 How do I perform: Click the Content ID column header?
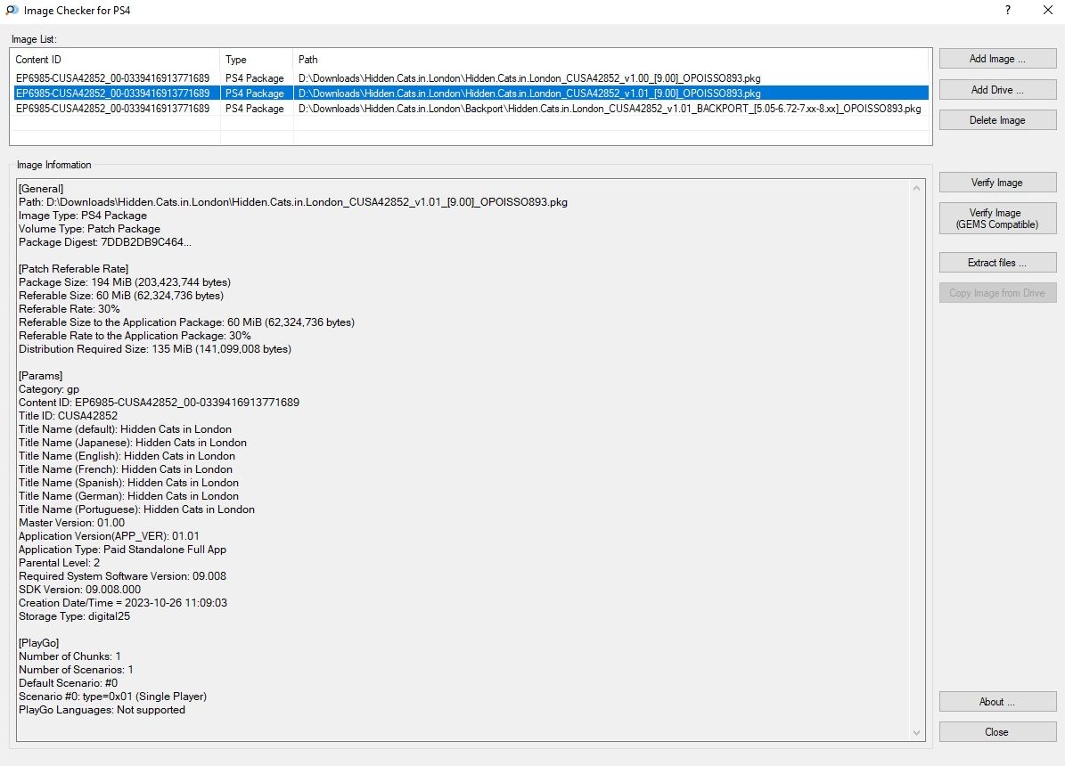coord(116,60)
